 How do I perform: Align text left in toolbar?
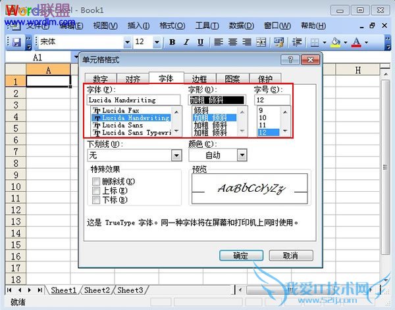point(219,42)
